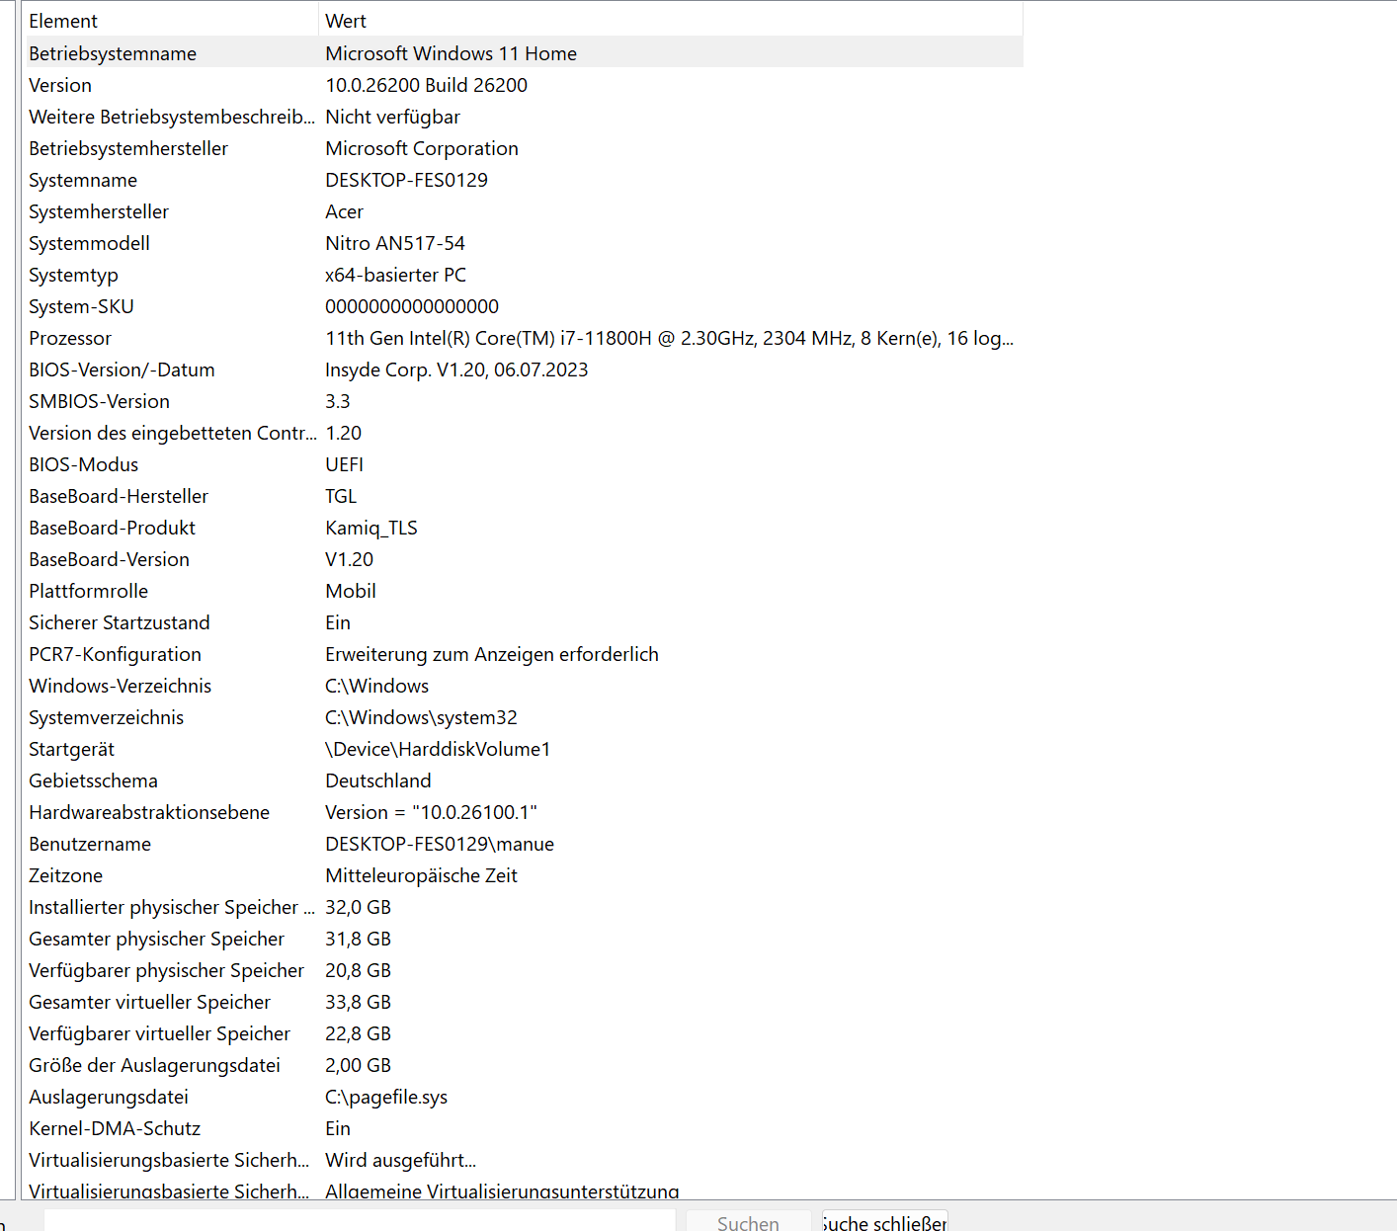Select the Systemhersteller row
1397x1231 pixels.
pos(523,211)
